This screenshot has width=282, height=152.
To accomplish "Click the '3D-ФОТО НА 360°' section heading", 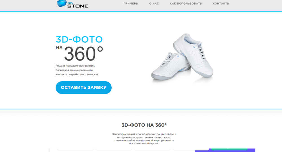I will point(144,125).
